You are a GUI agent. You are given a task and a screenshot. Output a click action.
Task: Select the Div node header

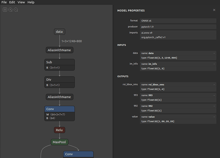[x=60, y=79]
